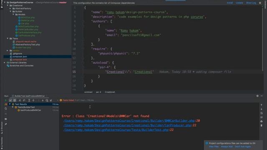Click Show Log link in banner
The height and width of the screenshot is (150, 267).
click(x=251, y=3)
